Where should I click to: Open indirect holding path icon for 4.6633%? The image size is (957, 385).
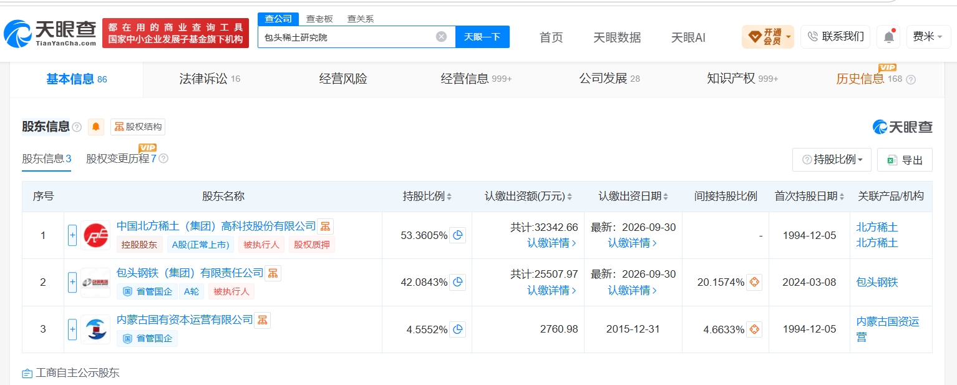[754, 329]
